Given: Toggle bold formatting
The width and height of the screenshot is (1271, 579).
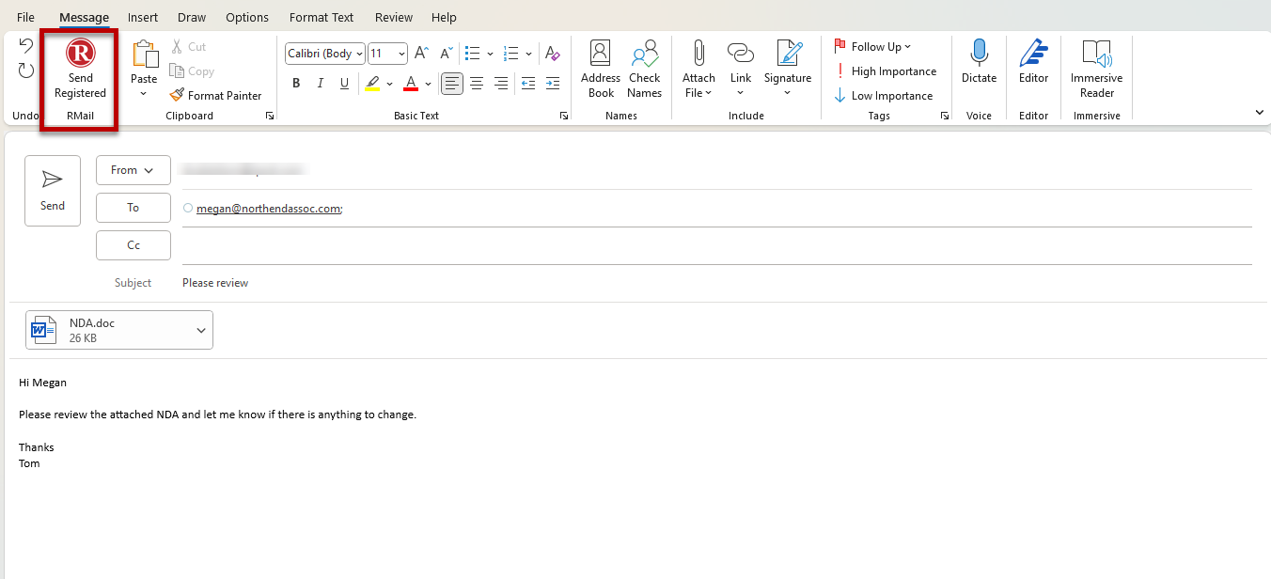Looking at the screenshot, I should pos(296,84).
